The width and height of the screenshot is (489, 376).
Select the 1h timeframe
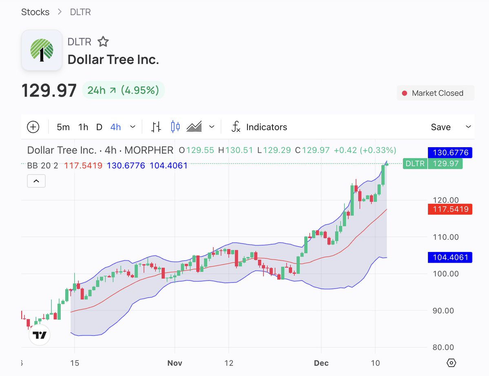tap(83, 127)
